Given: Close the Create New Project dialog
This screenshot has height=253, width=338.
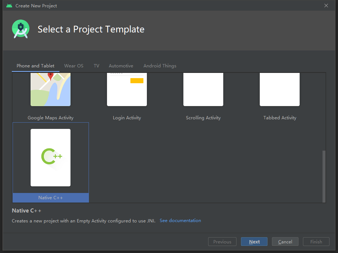Looking at the screenshot, I should coord(326,6).
